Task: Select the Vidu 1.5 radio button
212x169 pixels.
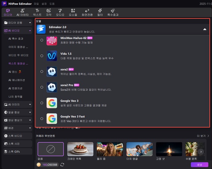Action: tap(42, 56)
